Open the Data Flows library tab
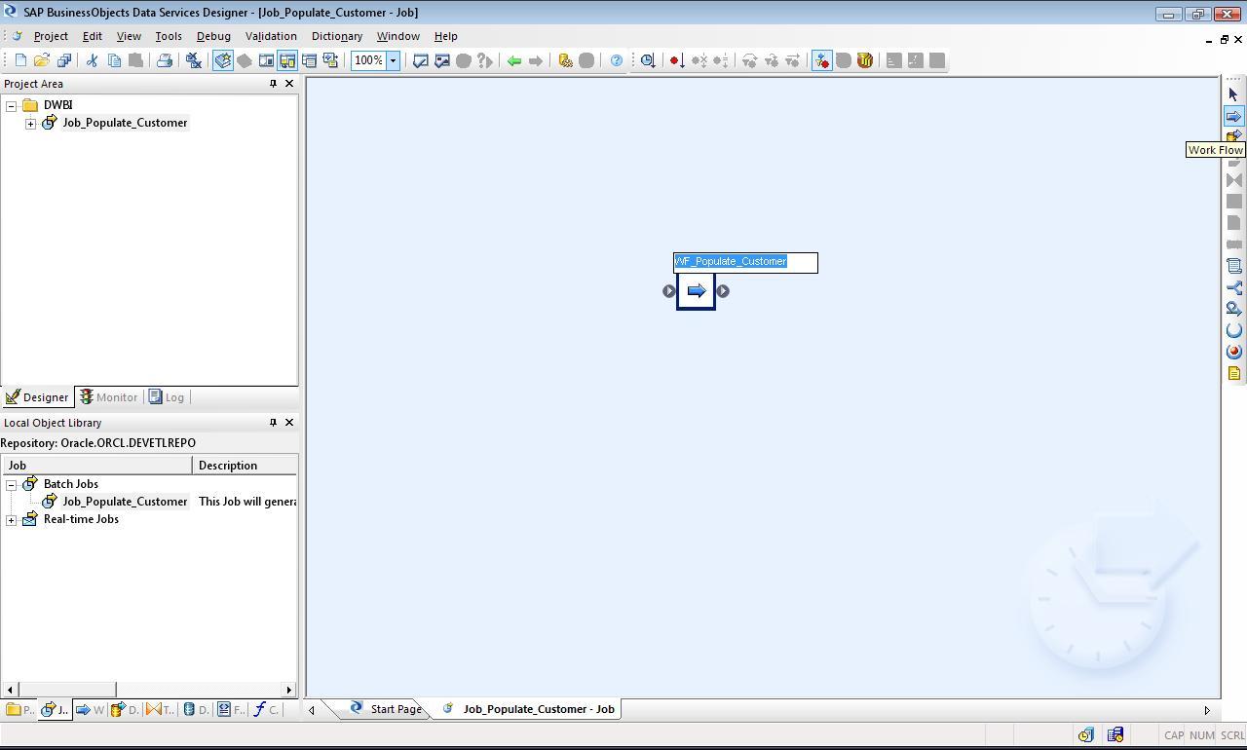1247x750 pixels. click(x=125, y=709)
